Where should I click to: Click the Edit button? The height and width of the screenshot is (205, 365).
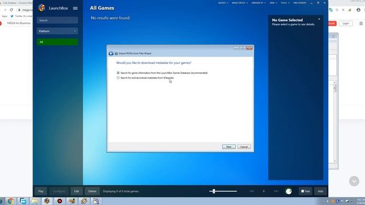76,191
